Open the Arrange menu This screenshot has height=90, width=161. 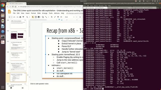click(x=45, y=13)
